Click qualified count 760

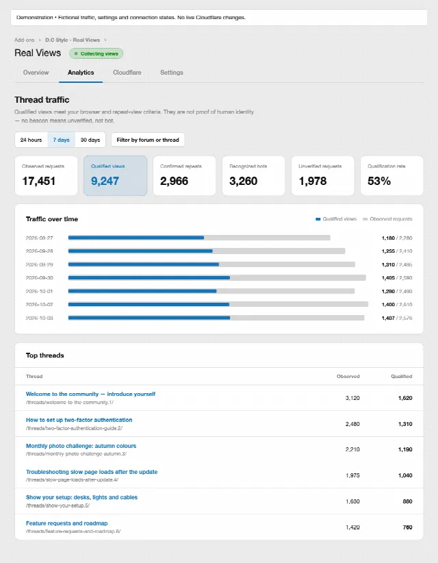pos(407,527)
